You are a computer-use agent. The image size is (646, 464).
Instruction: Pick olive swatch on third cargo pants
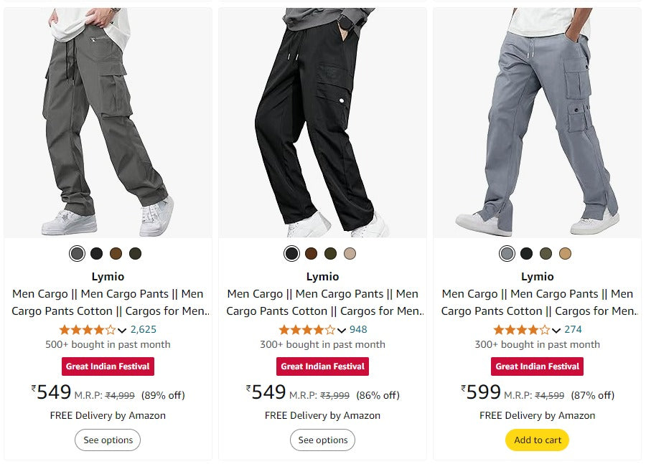coord(546,253)
